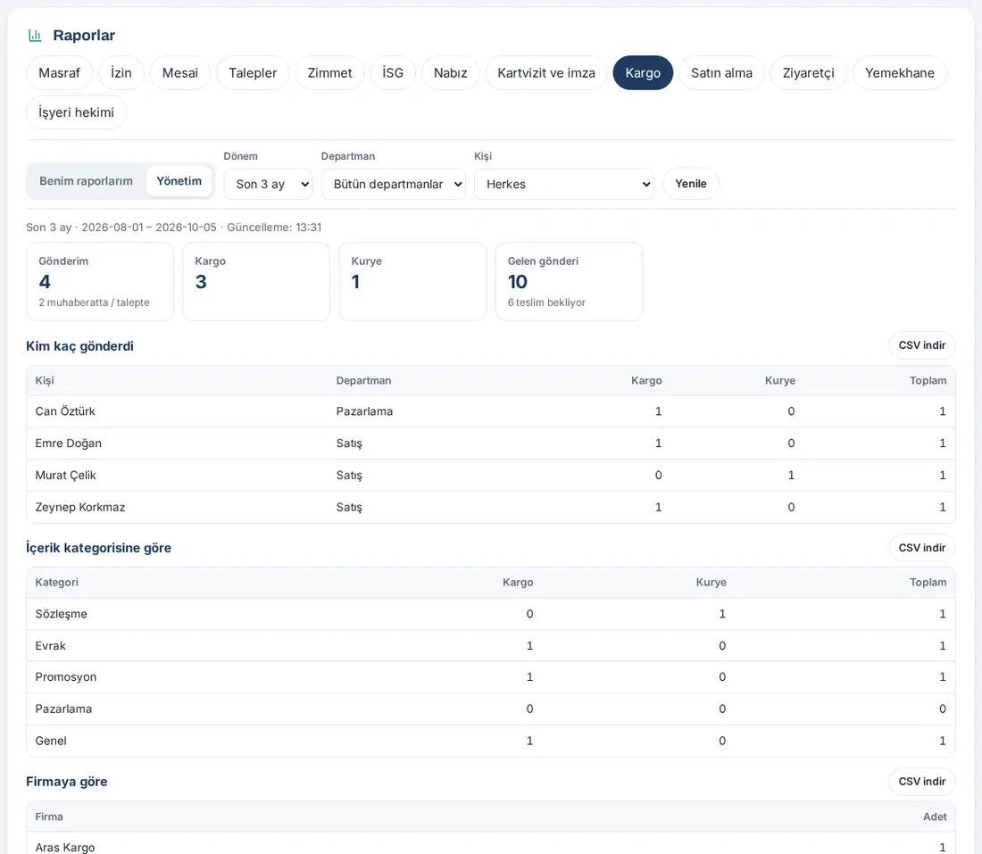Click the Kargo summary card showing 3
Image resolution: width=982 pixels, height=854 pixels.
(x=256, y=282)
